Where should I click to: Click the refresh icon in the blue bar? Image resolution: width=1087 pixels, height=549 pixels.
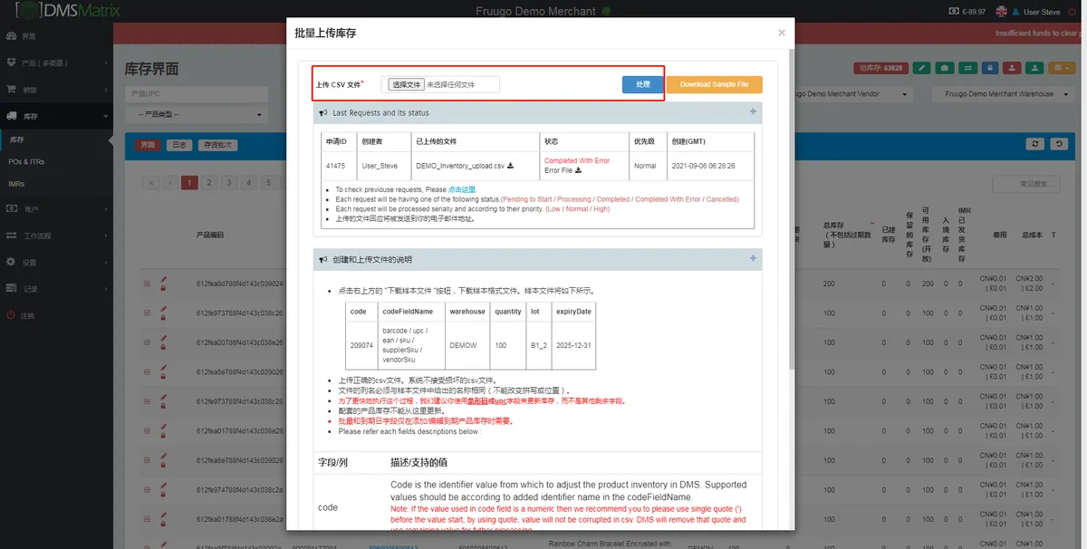click(x=1036, y=144)
